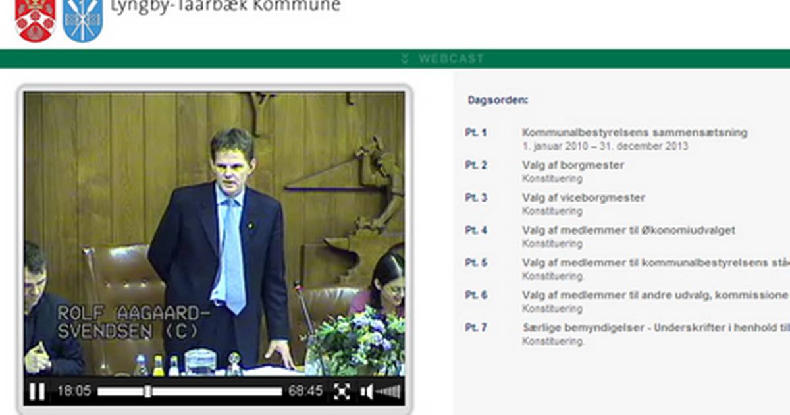Click the elapsed time 18:05
This screenshot has height=415, width=790.
74,391
